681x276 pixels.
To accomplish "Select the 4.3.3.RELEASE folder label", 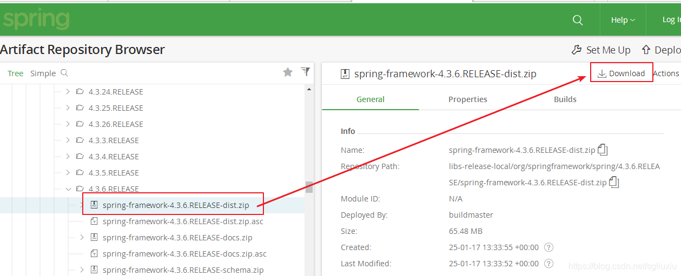I will pyautogui.click(x=114, y=140).
